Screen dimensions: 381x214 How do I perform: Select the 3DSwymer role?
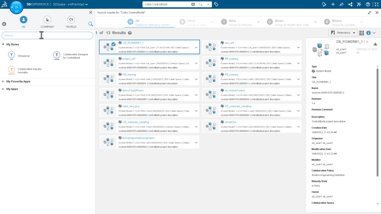(19, 56)
